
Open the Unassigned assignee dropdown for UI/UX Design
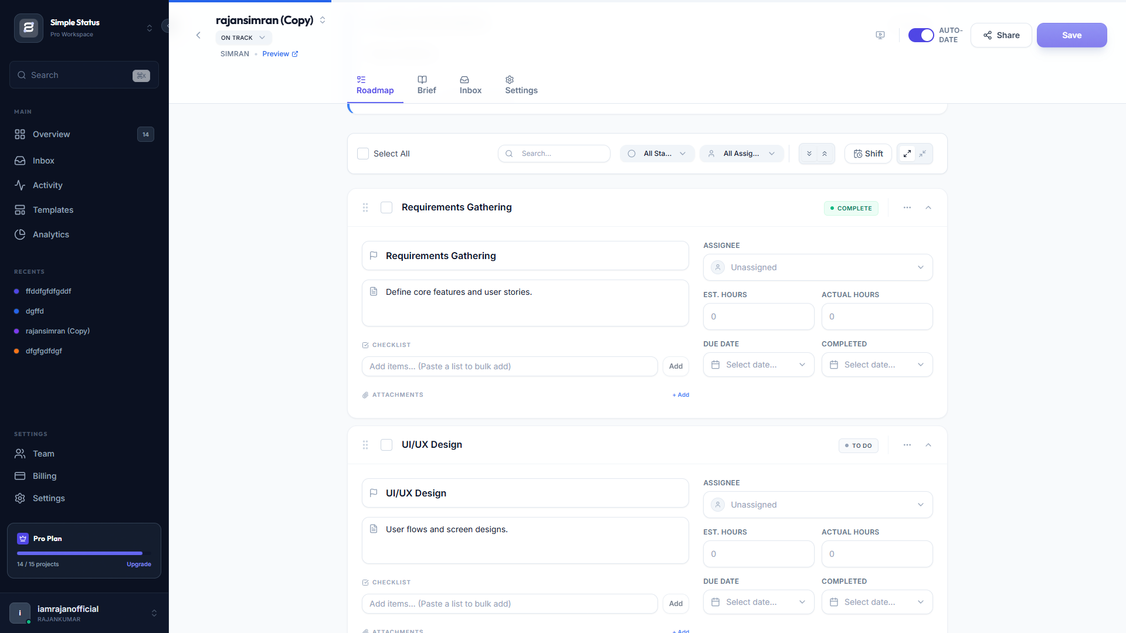[817, 505]
